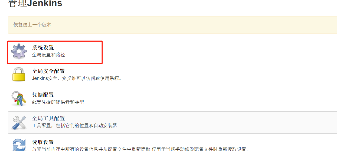Open the 全局工具配置 title link
Image resolution: width=337 pixels, height=151 pixels.
pos(48,118)
